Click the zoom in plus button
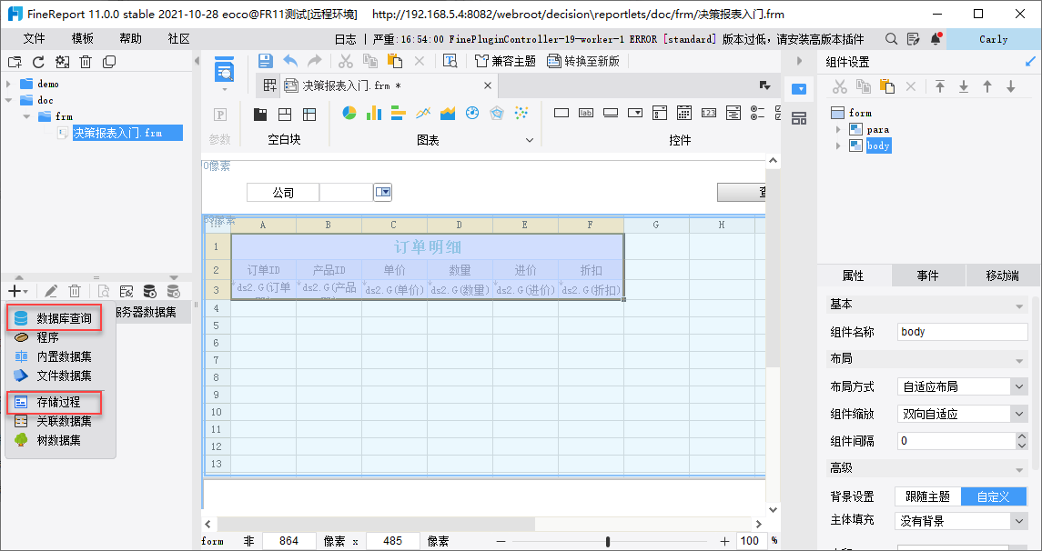The height and width of the screenshot is (551, 1042). (723, 541)
